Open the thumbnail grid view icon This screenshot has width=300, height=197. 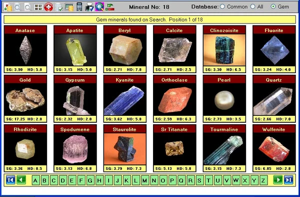[x=38, y=8]
